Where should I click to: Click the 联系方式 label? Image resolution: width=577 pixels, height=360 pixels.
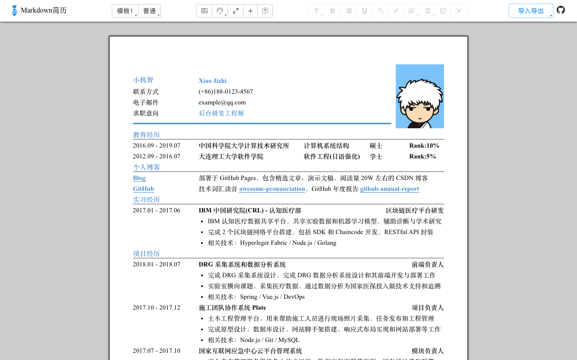coord(146,92)
